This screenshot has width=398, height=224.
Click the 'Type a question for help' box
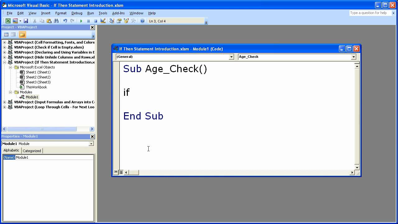[370, 13]
